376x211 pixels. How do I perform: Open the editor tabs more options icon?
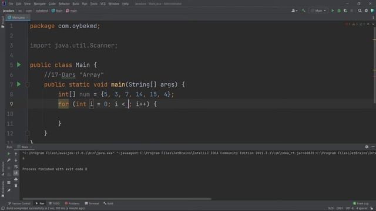click(373, 18)
